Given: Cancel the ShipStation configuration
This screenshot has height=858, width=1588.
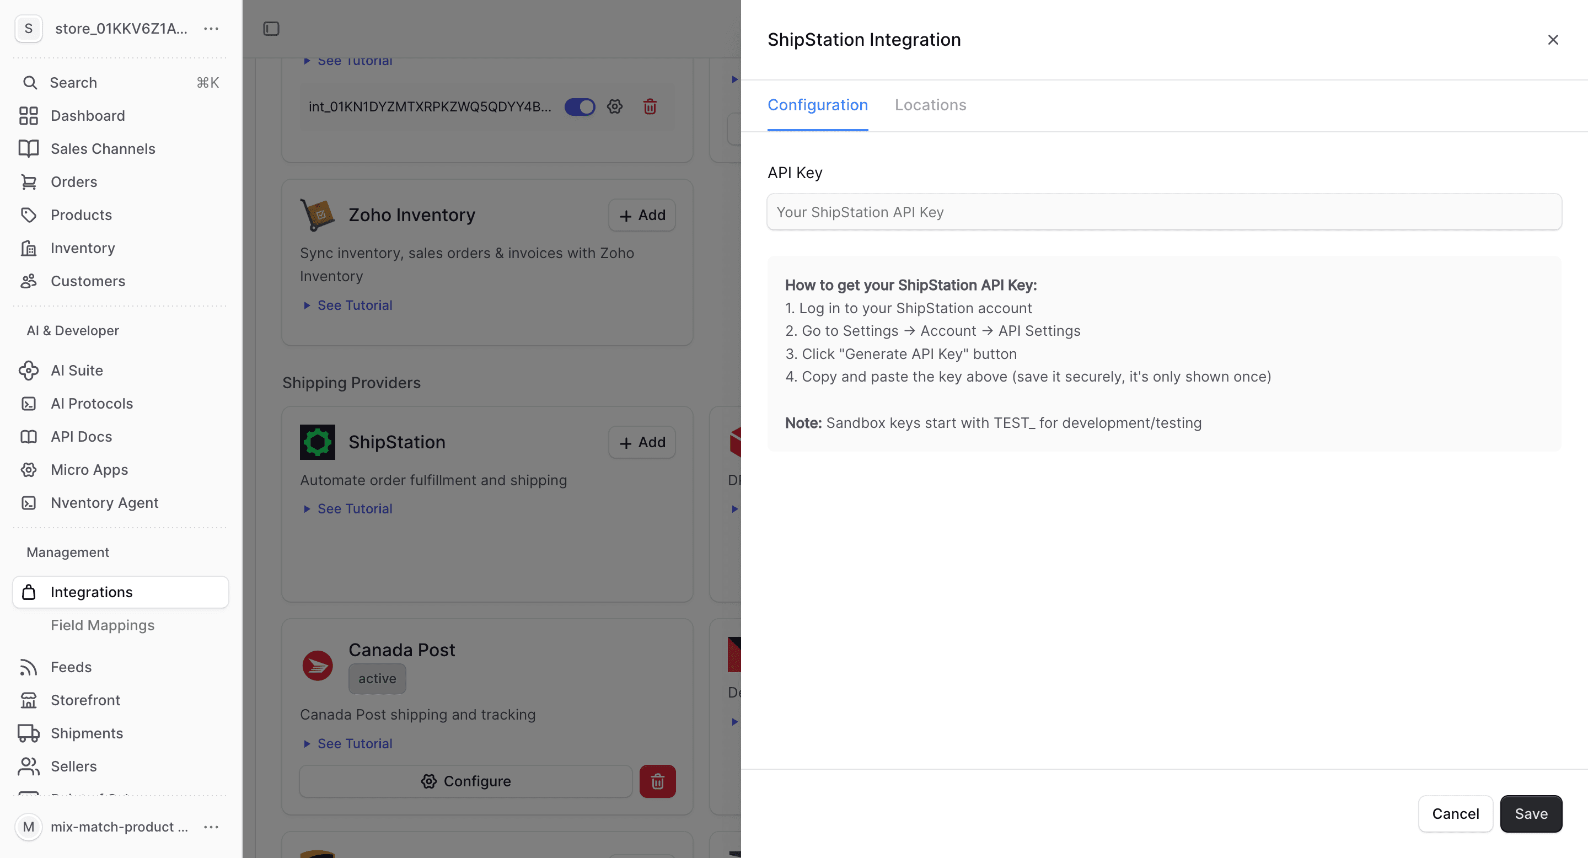Looking at the screenshot, I should point(1456,814).
